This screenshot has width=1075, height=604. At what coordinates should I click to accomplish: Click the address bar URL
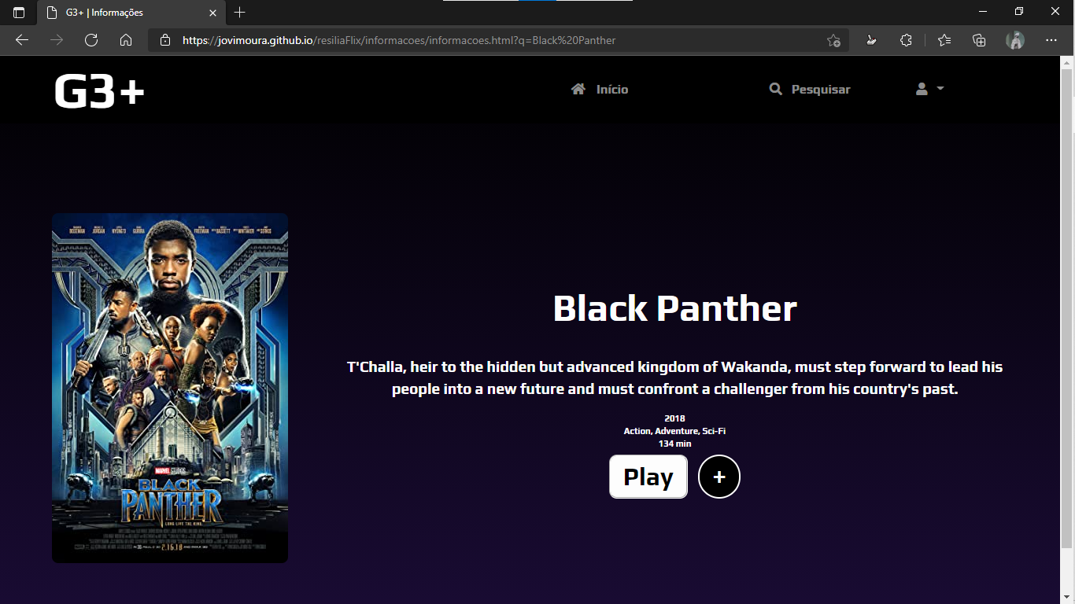point(399,40)
